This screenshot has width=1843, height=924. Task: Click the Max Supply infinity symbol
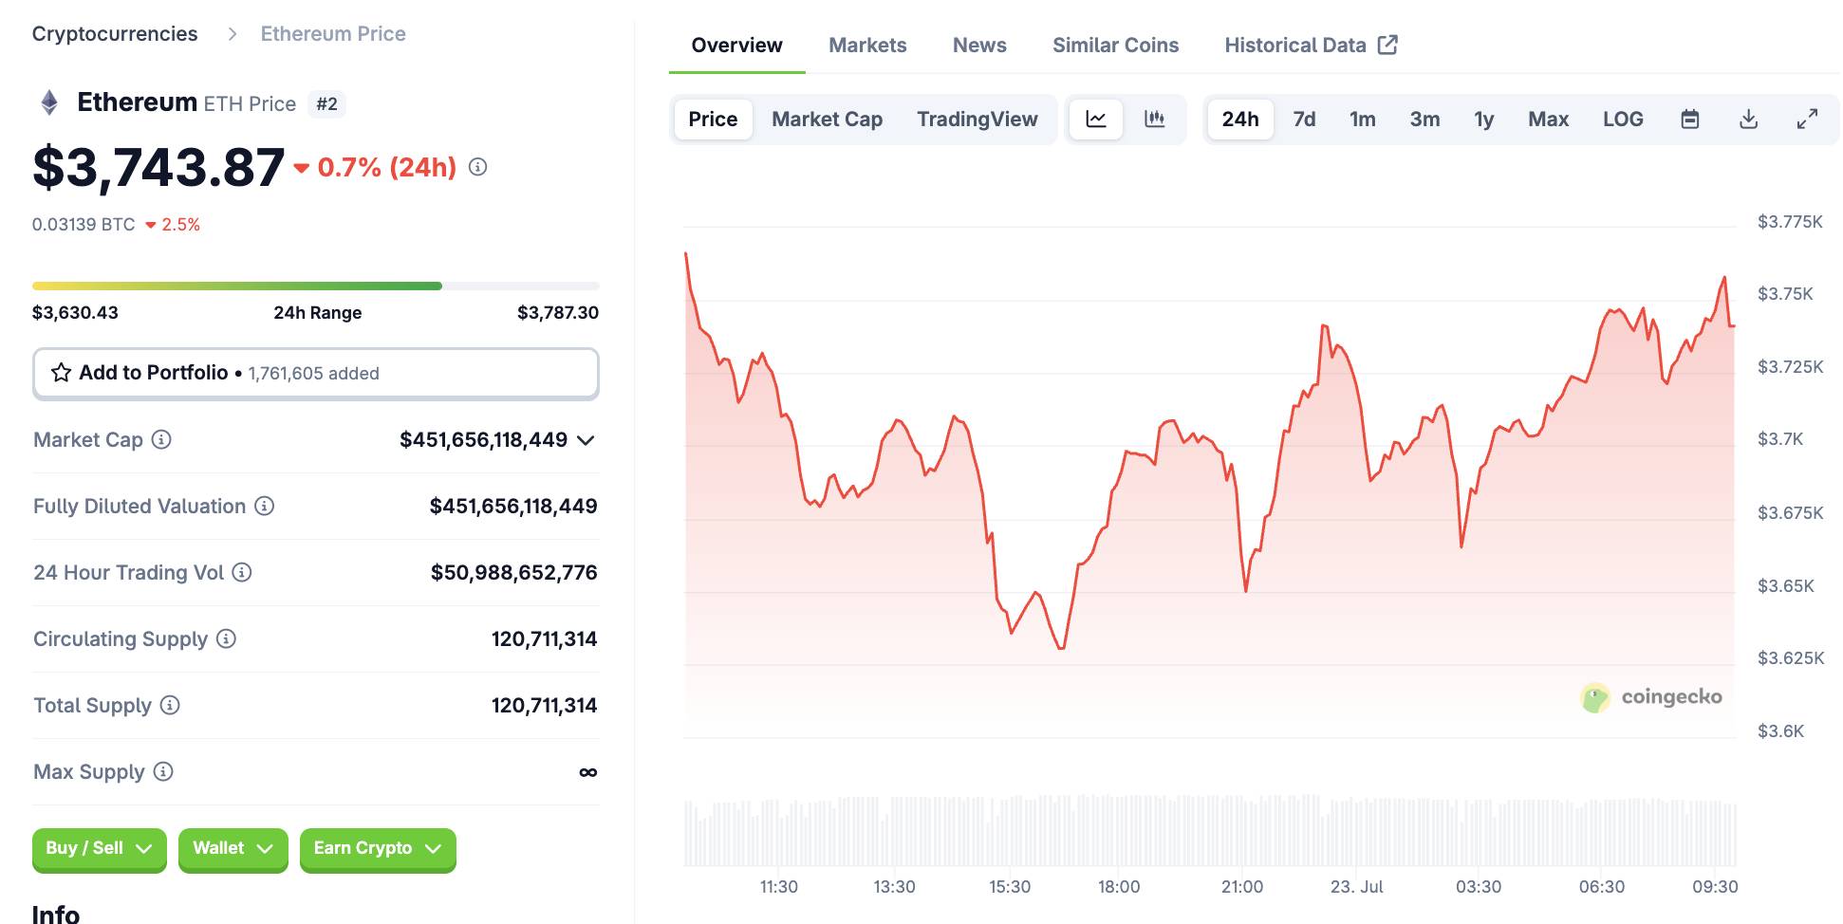point(588,772)
